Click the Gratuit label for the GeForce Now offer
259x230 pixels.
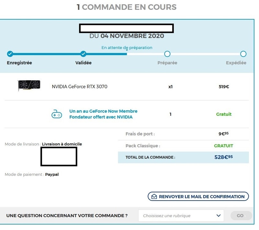(x=224, y=114)
